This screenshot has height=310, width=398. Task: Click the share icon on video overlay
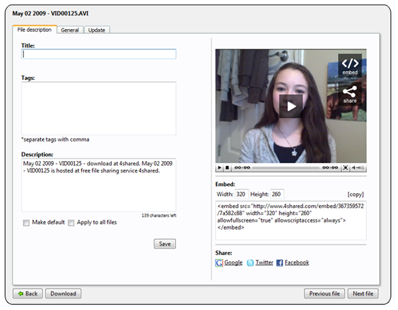(x=350, y=94)
